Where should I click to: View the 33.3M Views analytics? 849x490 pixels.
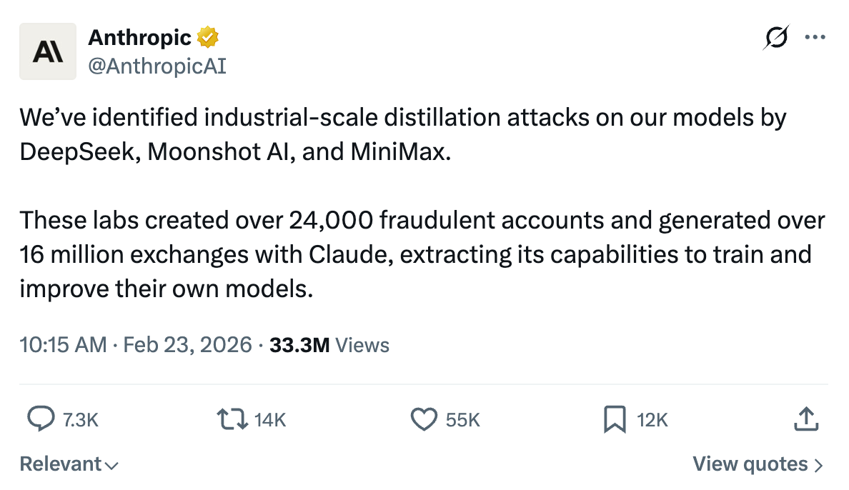(x=329, y=346)
